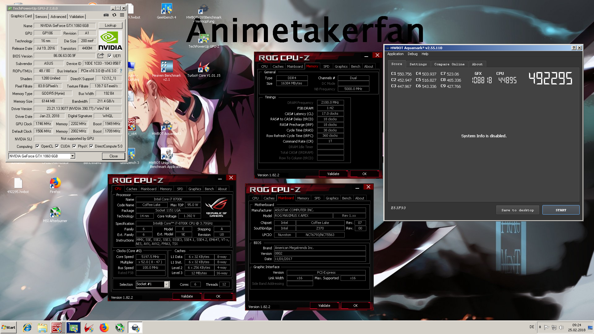Screen dimensions: 594x334
Task: Select the 492295.hwbot file on desktop
Action: coord(18,186)
